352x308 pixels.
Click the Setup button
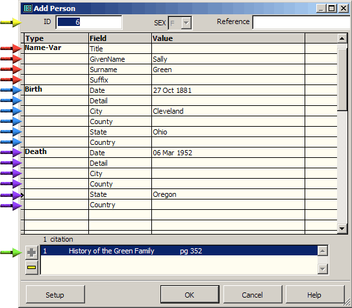(x=55, y=294)
